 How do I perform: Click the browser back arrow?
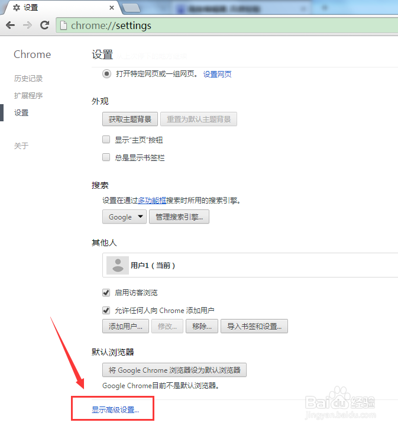pyautogui.click(x=11, y=25)
